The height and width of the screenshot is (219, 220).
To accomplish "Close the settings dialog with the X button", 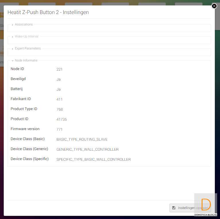I will [x=214, y=6].
